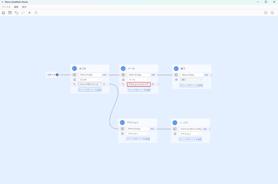Screen dimensions: 278x184
Task: Click change link beside Demo.dirpkg in はじめ
Action: [x=104, y=75]
